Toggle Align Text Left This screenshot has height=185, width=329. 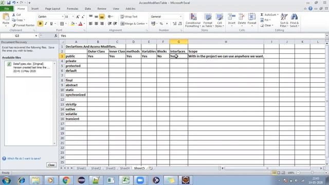[x=90, y=24]
